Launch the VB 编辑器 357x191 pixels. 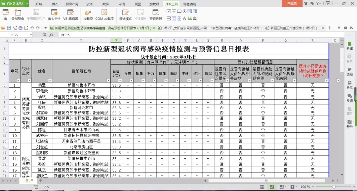(x=71, y=15)
